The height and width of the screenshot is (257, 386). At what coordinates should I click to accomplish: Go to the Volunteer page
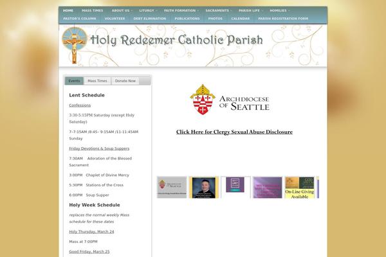click(x=115, y=19)
